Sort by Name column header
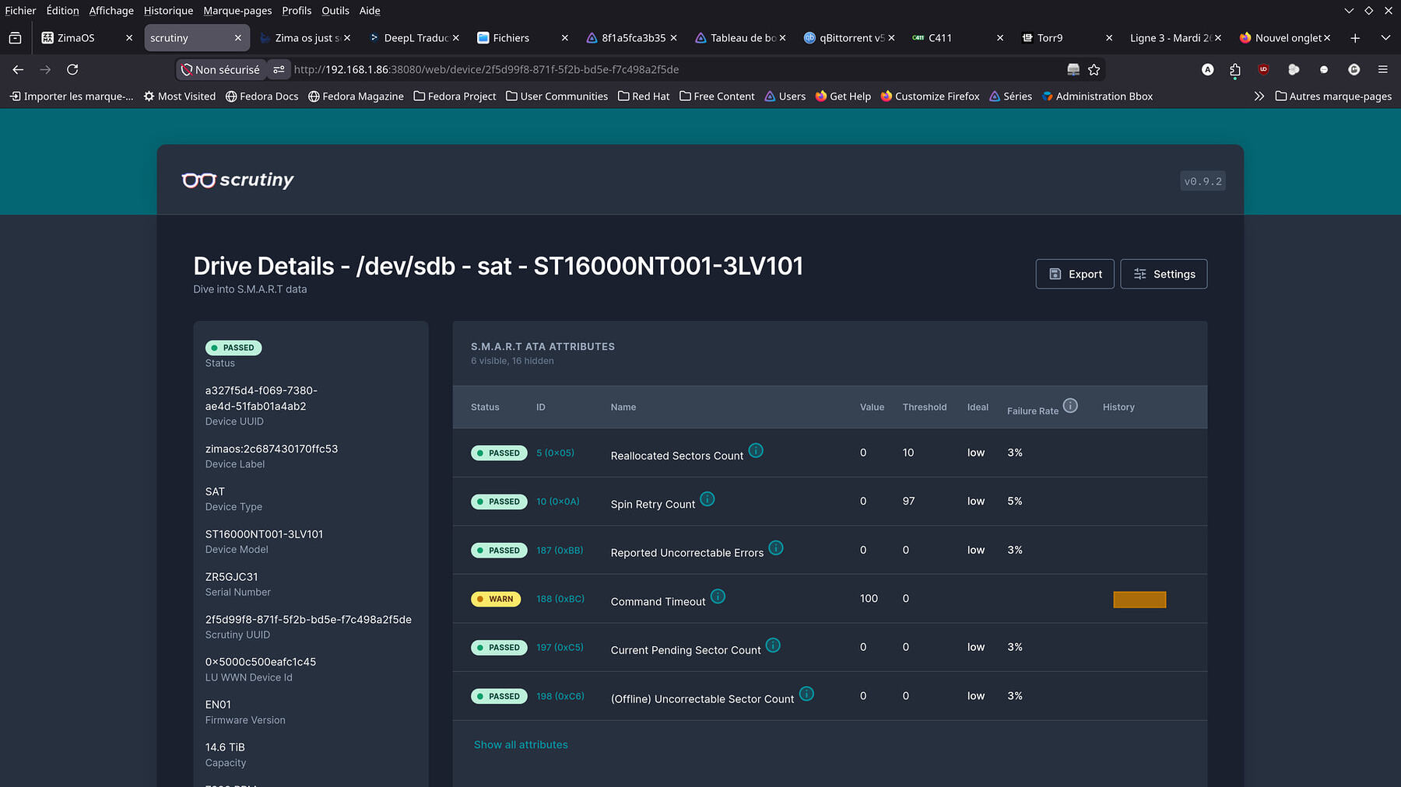Image resolution: width=1401 pixels, height=787 pixels. click(623, 407)
